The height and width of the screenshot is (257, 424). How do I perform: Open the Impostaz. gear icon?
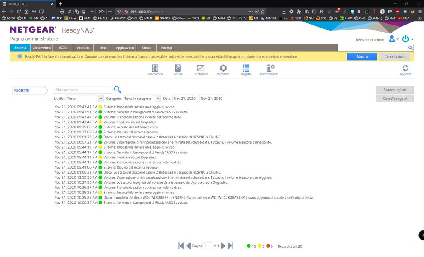223,68
